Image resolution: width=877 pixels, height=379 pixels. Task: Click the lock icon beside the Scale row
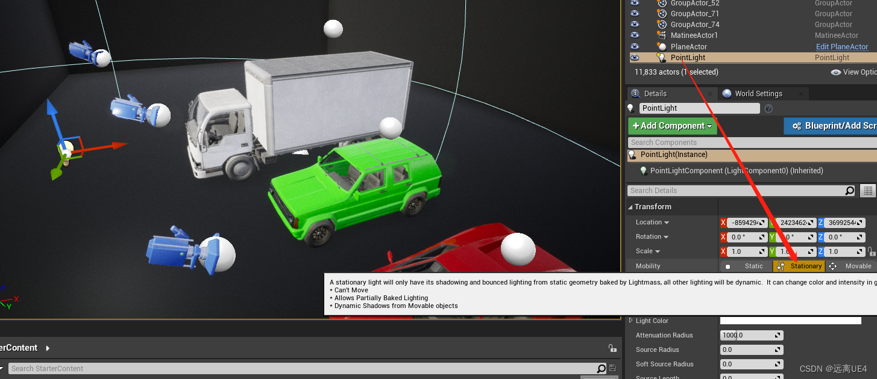pos(873,251)
